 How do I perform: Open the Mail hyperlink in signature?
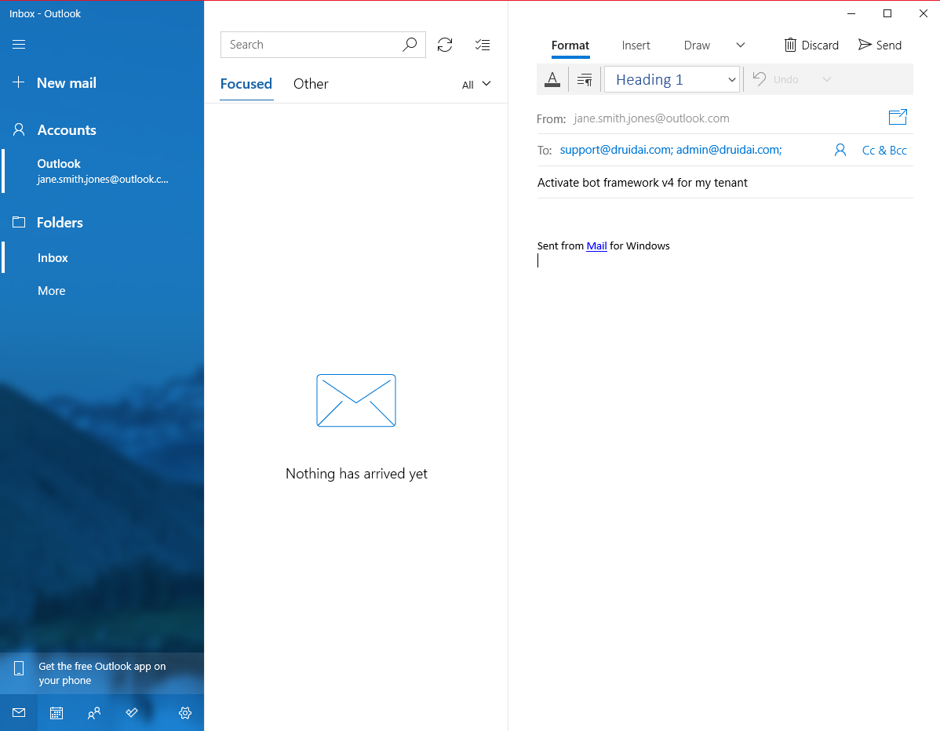(x=596, y=245)
